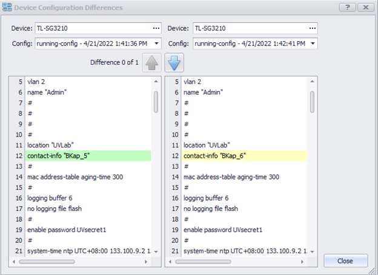
Task: Click the next difference down arrow
Action: [x=174, y=63]
